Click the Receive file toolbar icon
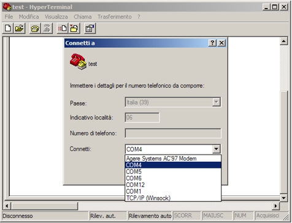The width and height of the screenshot is (292, 223). point(74,28)
